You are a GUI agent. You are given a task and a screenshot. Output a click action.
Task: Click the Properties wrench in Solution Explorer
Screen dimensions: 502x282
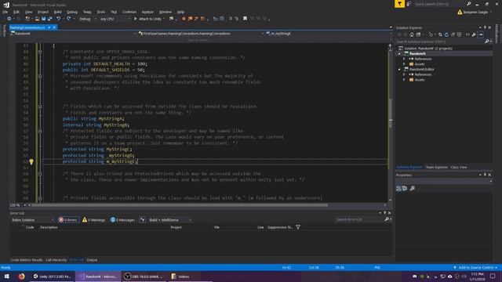click(474, 34)
